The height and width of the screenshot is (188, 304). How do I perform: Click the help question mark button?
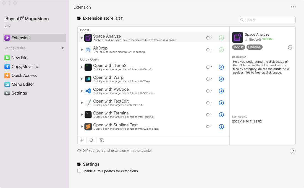point(293,151)
